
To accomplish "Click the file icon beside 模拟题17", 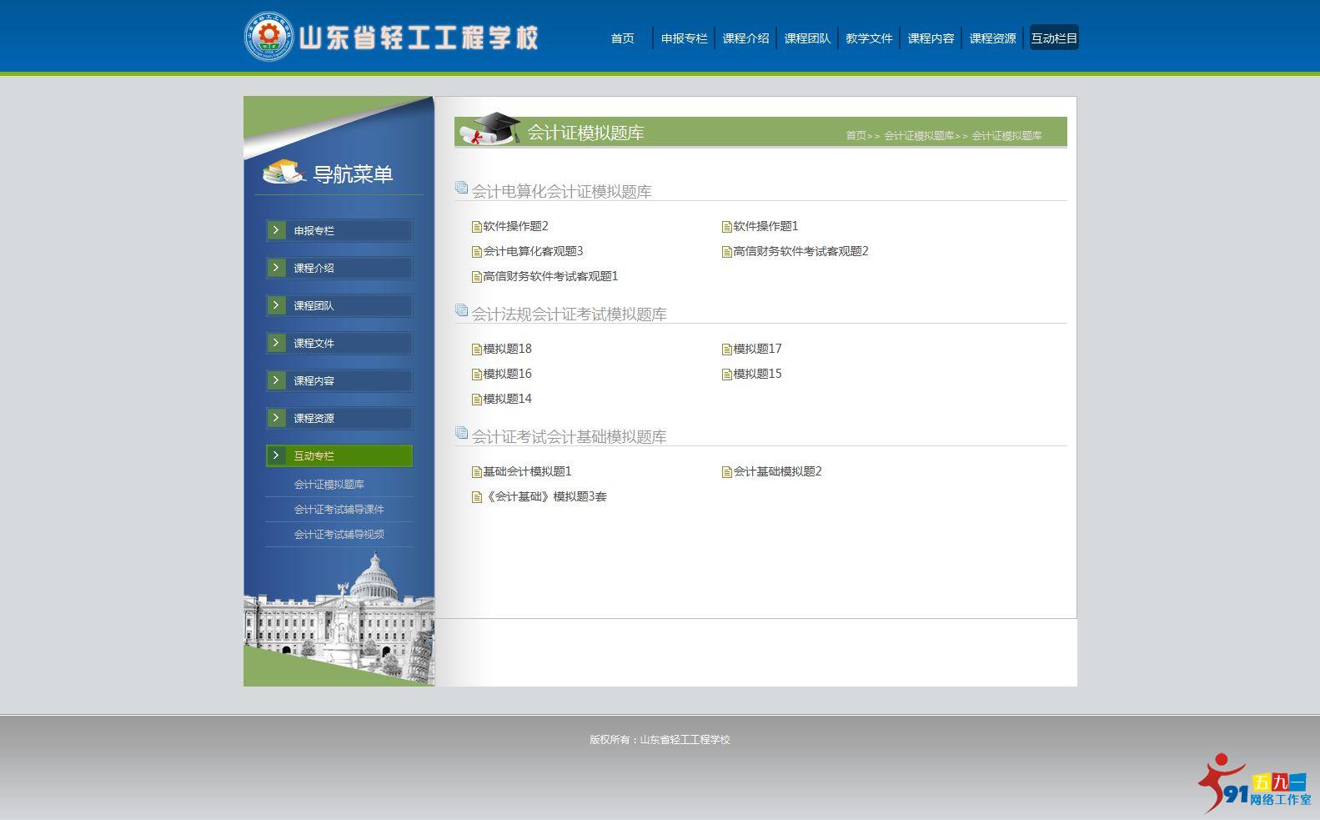I will (727, 350).
